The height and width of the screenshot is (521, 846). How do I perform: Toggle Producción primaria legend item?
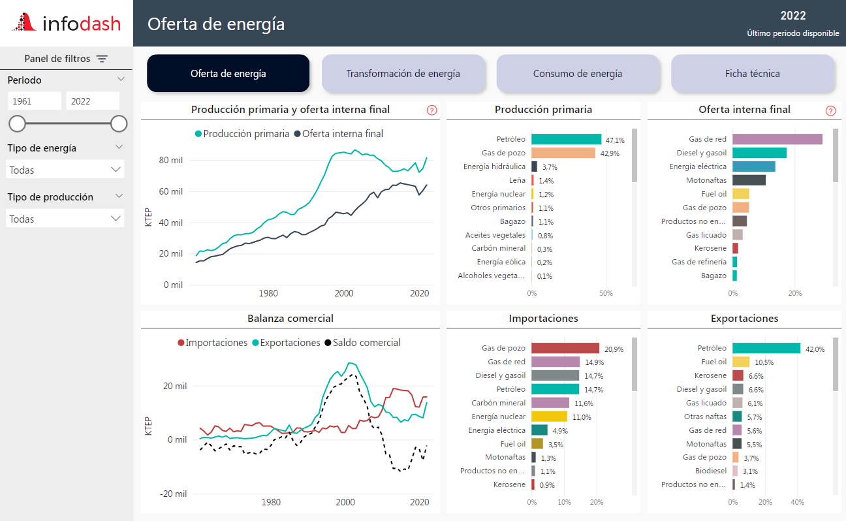click(x=242, y=134)
